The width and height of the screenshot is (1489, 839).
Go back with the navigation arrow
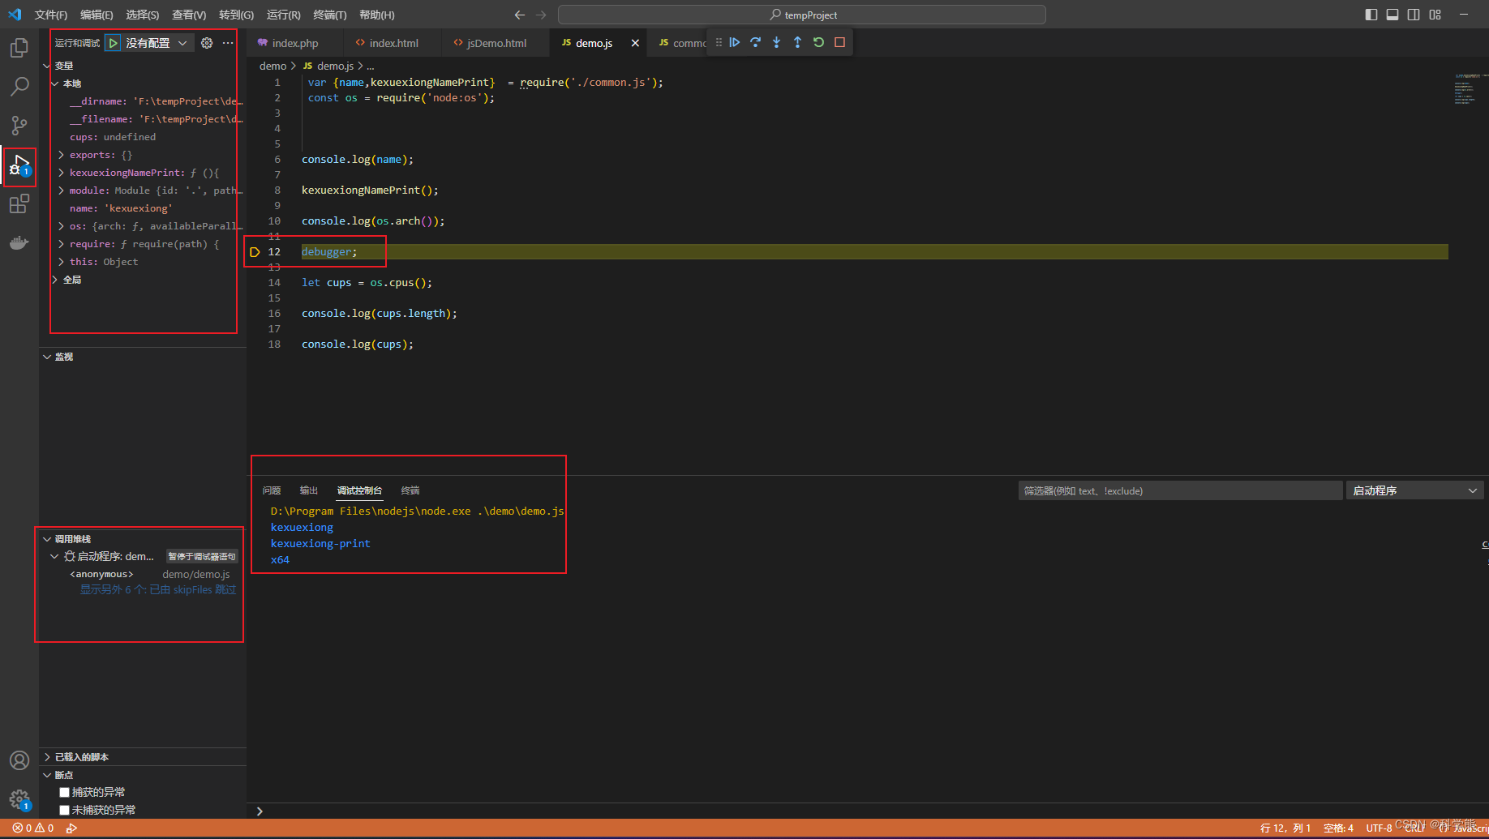pyautogui.click(x=520, y=15)
